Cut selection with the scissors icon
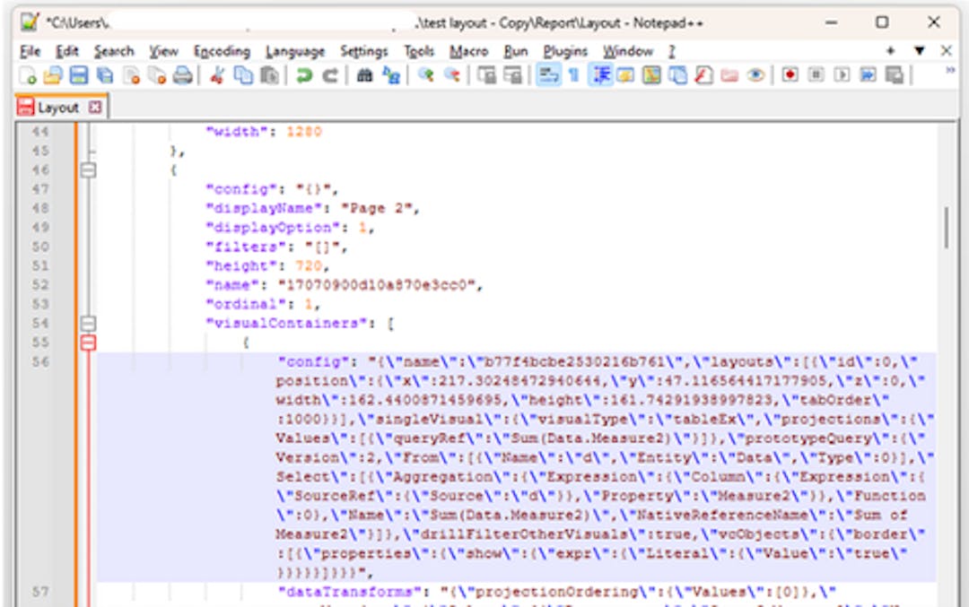This screenshot has width=969, height=607. click(x=217, y=75)
